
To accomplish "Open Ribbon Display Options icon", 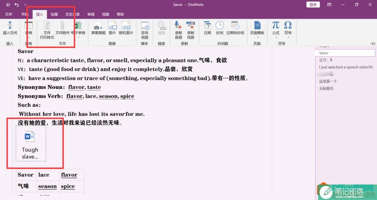I will point(330,4).
